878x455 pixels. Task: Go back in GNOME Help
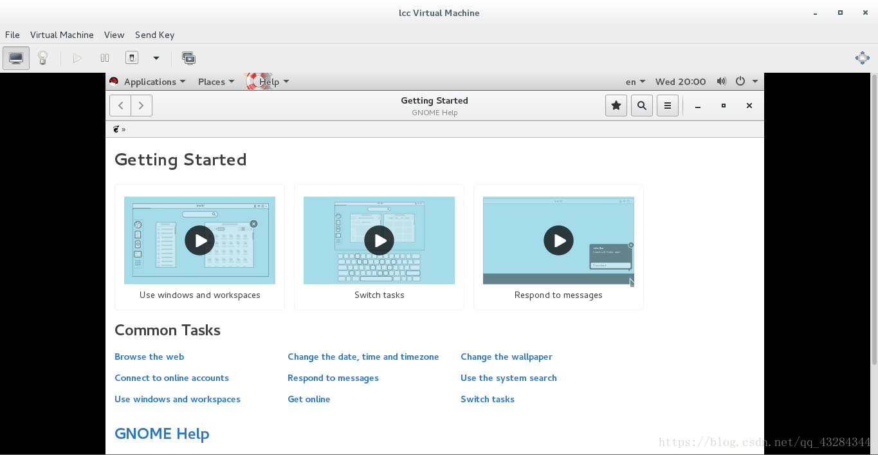click(120, 106)
